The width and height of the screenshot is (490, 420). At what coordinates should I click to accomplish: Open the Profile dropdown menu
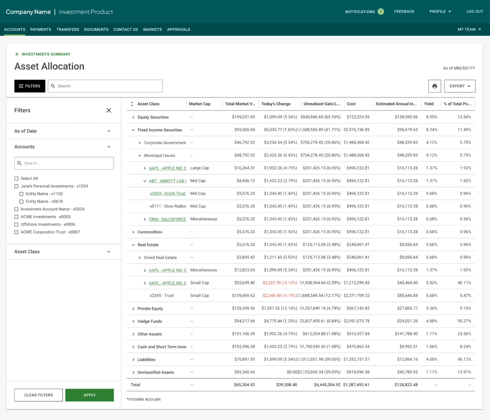coord(440,12)
